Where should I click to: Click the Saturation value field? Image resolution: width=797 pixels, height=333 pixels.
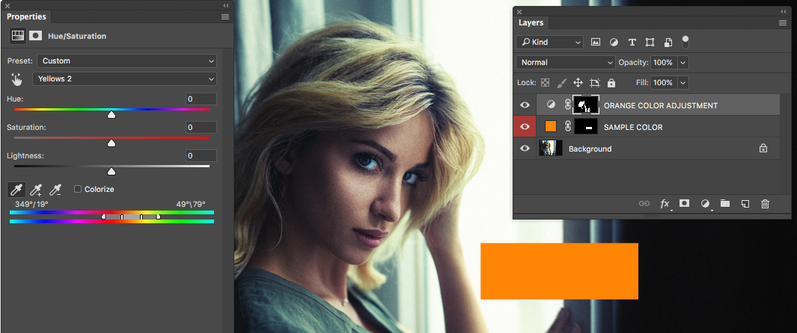(x=201, y=127)
